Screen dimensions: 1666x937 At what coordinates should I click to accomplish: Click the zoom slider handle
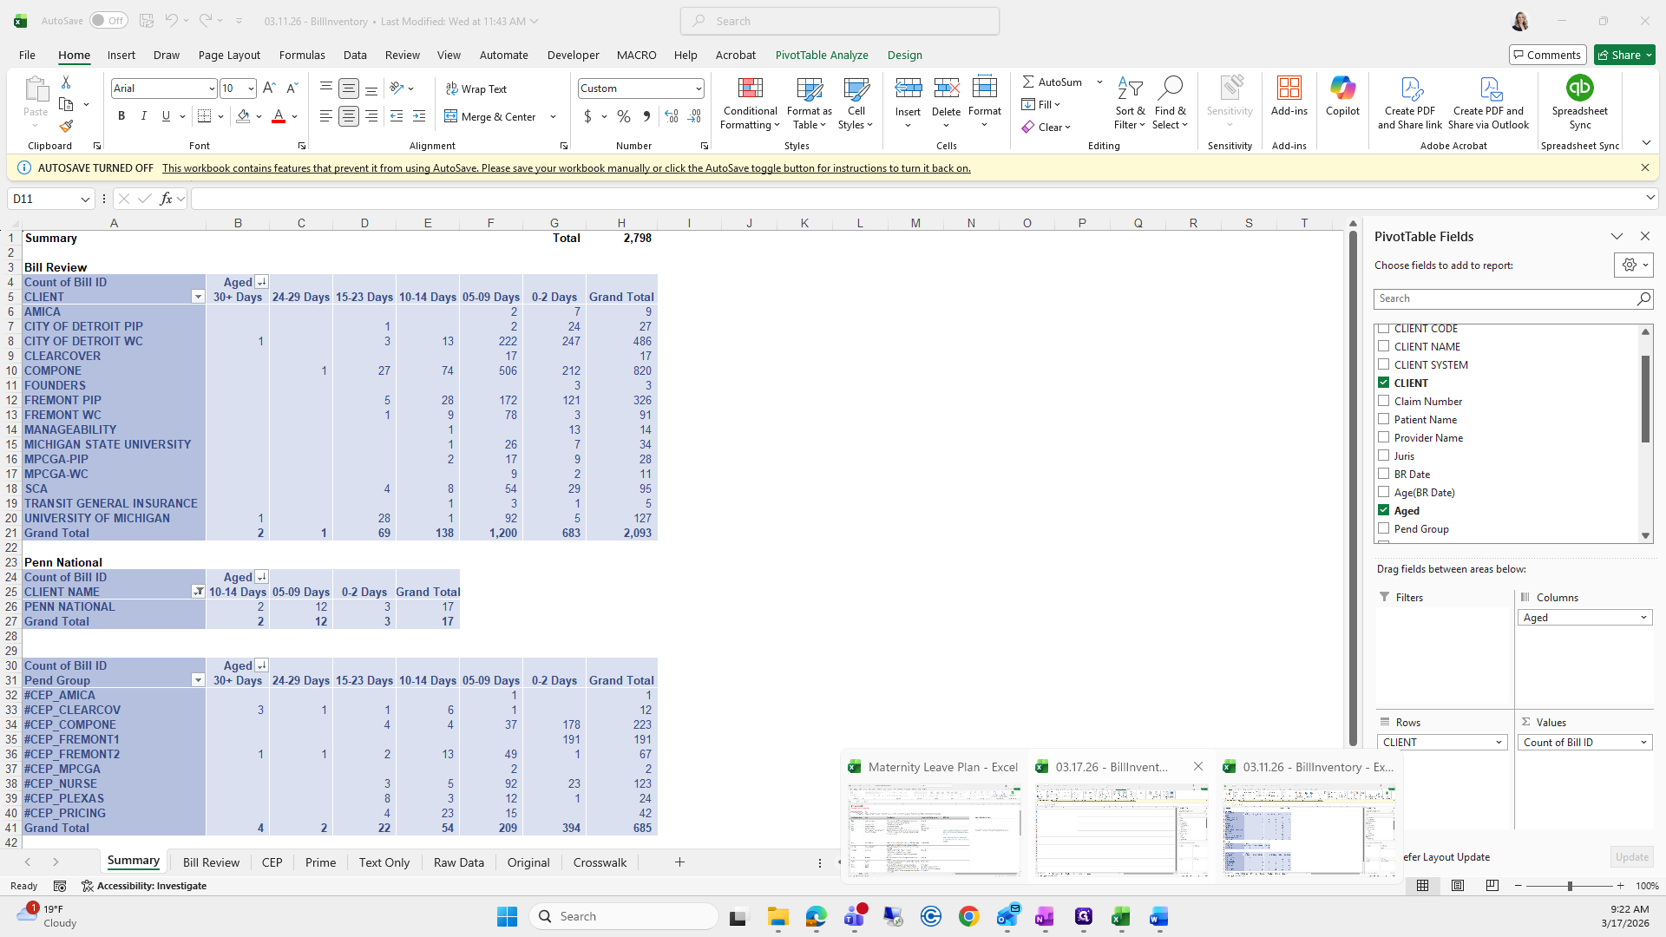pos(1570,886)
